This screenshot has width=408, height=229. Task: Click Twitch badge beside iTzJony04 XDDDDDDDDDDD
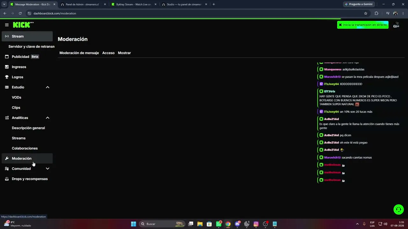click(321, 84)
